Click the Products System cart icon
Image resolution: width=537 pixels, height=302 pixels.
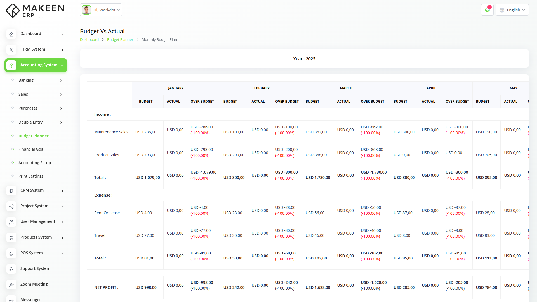click(x=11, y=238)
